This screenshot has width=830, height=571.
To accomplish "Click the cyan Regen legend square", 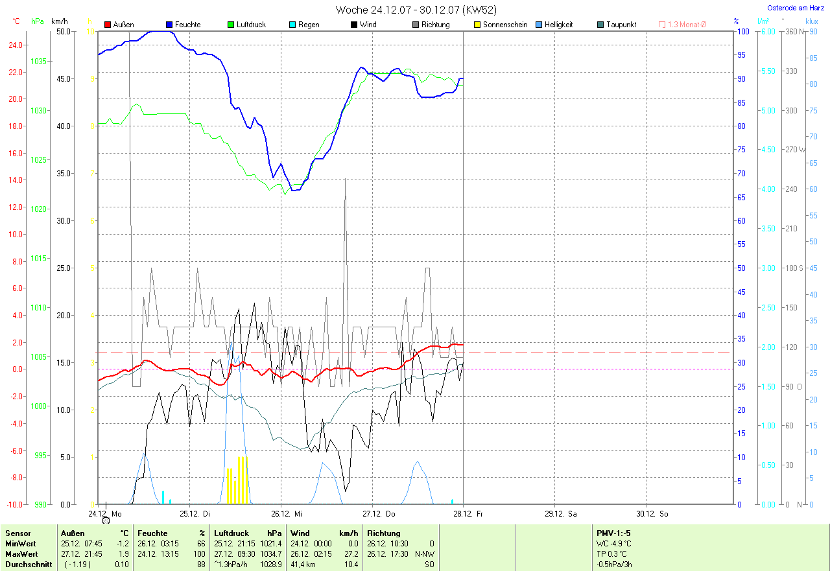I will (292, 25).
